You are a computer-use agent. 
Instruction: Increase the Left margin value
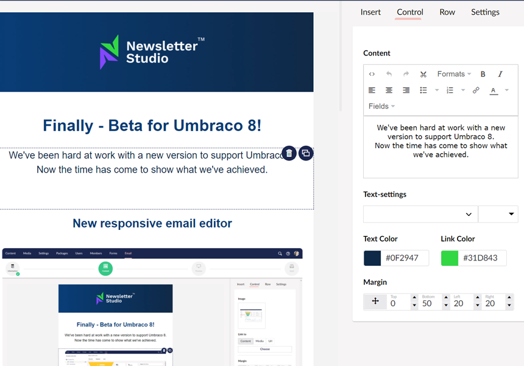click(478, 297)
